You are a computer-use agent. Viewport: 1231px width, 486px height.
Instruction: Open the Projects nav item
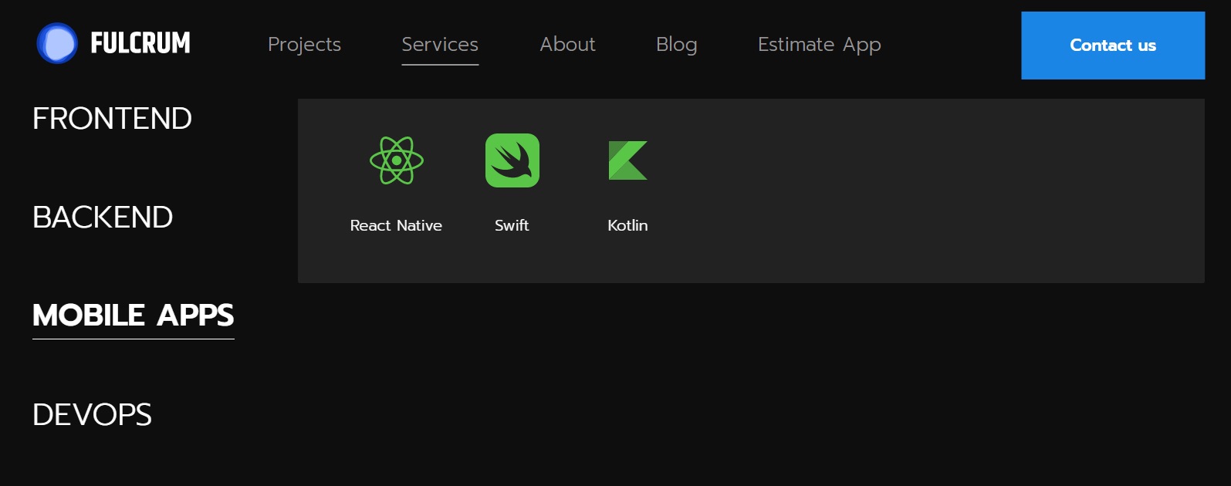click(304, 45)
